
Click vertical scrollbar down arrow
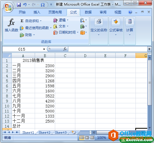pyautogui.click(x=150, y=128)
